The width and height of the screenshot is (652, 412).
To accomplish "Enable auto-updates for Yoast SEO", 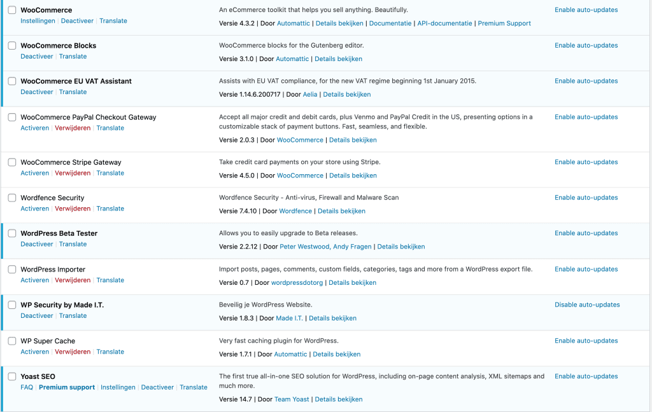I will click(x=586, y=376).
